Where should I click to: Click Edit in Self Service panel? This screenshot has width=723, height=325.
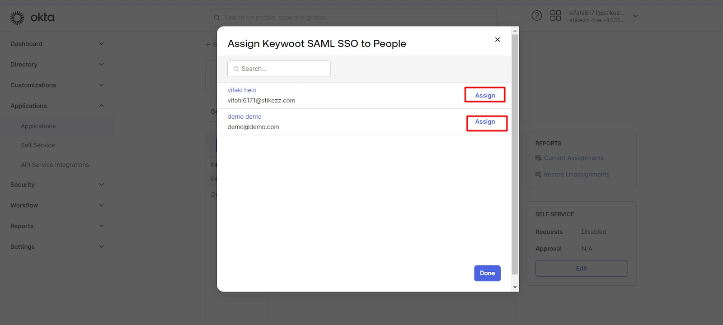(x=582, y=269)
